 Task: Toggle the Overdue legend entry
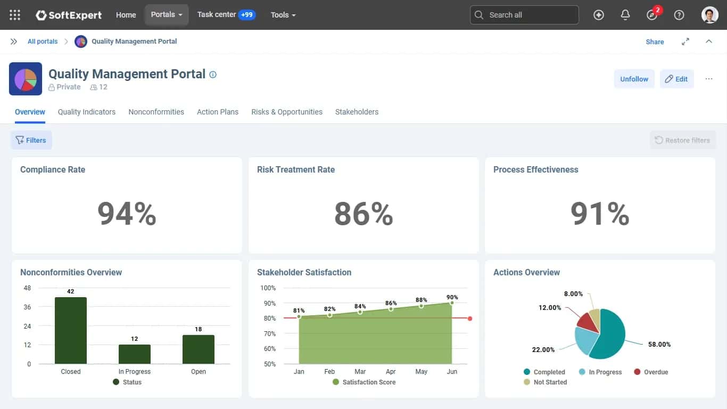click(x=651, y=372)
